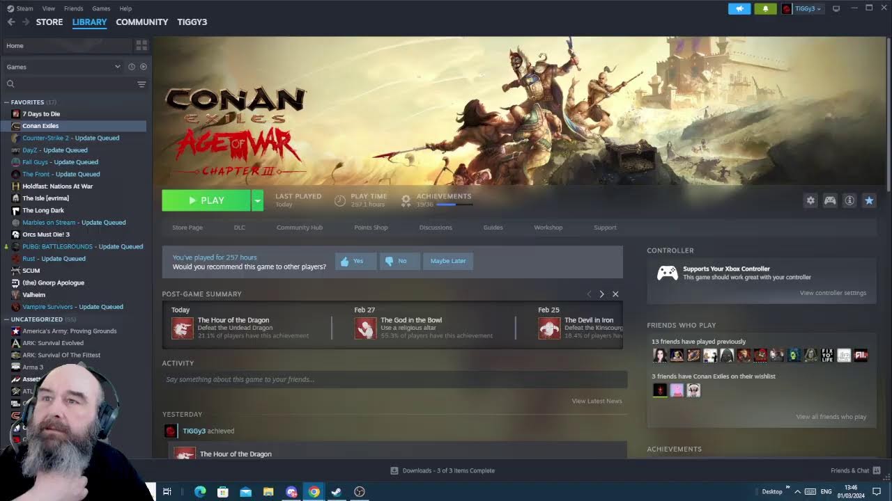Show next post-game summary items

click(x=601, y=294)
